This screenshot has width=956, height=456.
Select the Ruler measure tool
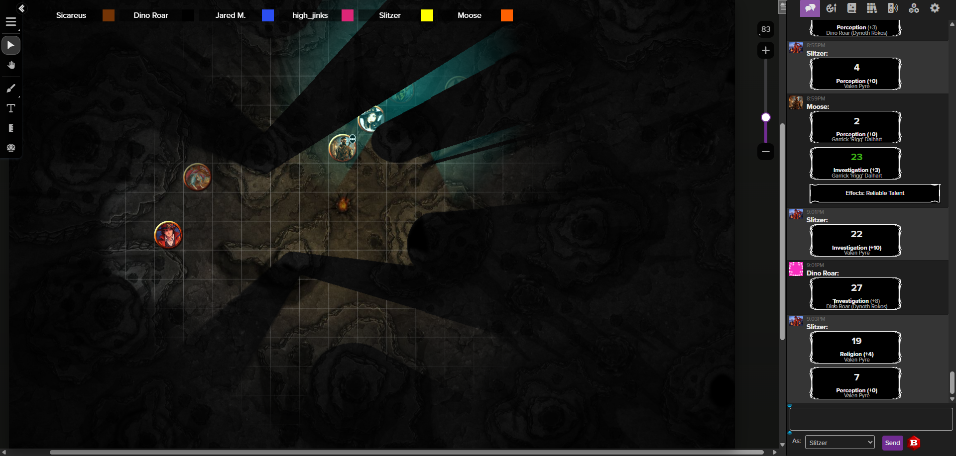[x=11, y=128]
